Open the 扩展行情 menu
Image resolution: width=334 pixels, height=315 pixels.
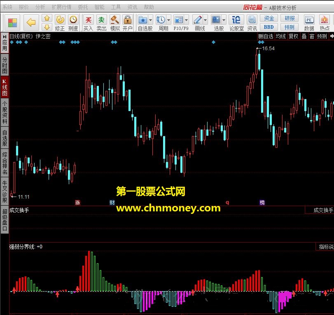pos(61,7)
